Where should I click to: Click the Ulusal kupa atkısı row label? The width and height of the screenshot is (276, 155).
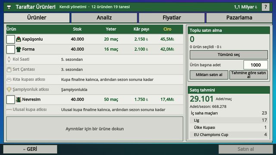coord(30,109)
